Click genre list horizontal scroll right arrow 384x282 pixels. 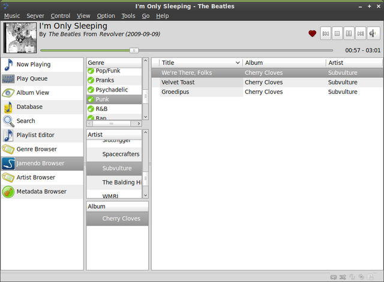point(139,124)
